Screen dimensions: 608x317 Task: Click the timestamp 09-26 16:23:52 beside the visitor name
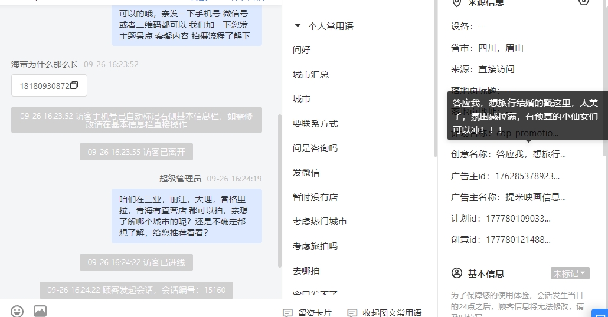[112, 65]
